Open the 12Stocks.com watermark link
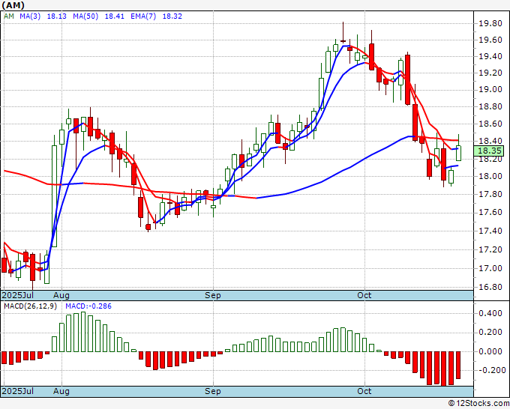Image resolution: width=510 pixels, height=409 pixels. click(478, 403)
